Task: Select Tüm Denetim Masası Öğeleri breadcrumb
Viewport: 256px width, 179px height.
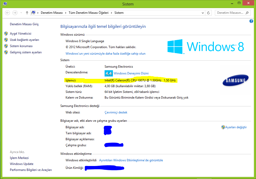Action: point(88,13)
